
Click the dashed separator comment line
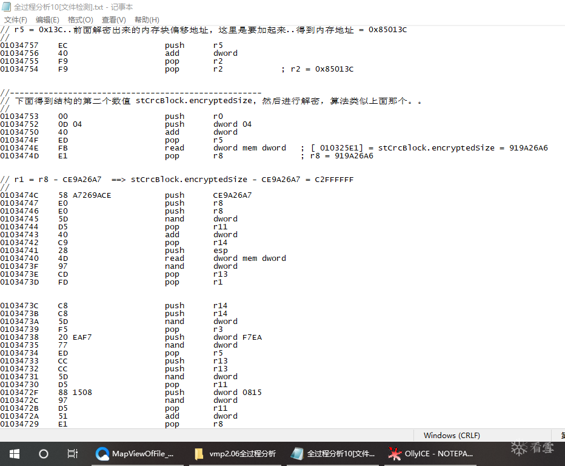pyautogui.click(x=131, y=93)
